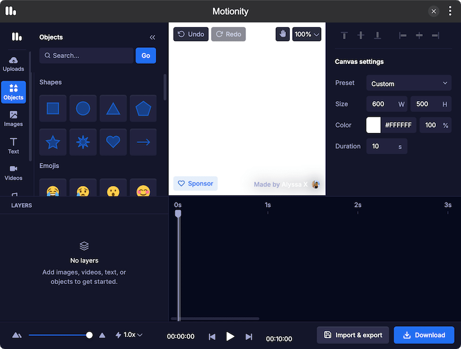Click the Import & export button

(353, 335)
